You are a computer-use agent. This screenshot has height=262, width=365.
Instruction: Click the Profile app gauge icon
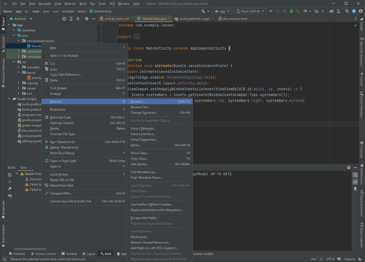(305, 11)
